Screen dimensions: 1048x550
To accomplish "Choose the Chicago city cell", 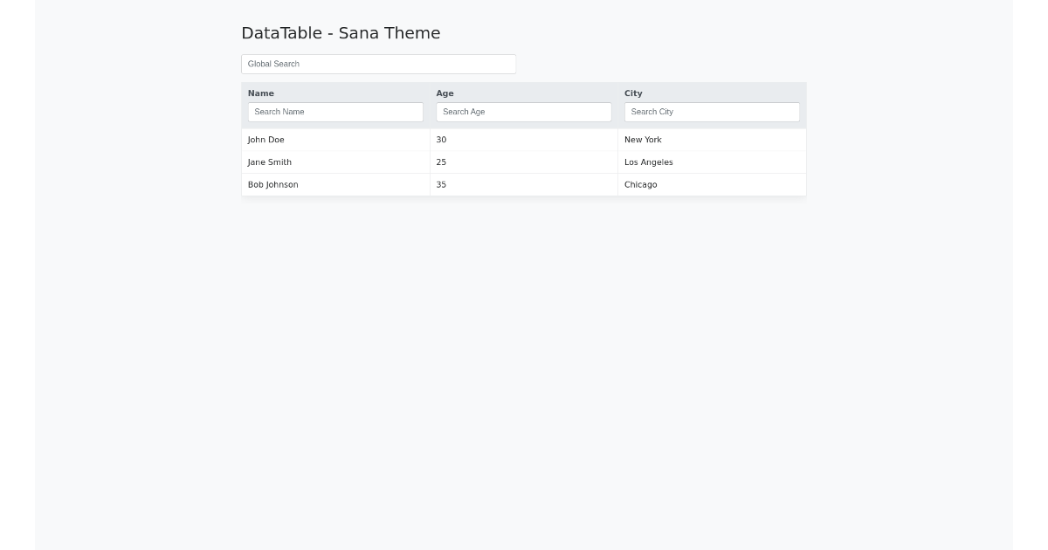I will coord(641,185).
